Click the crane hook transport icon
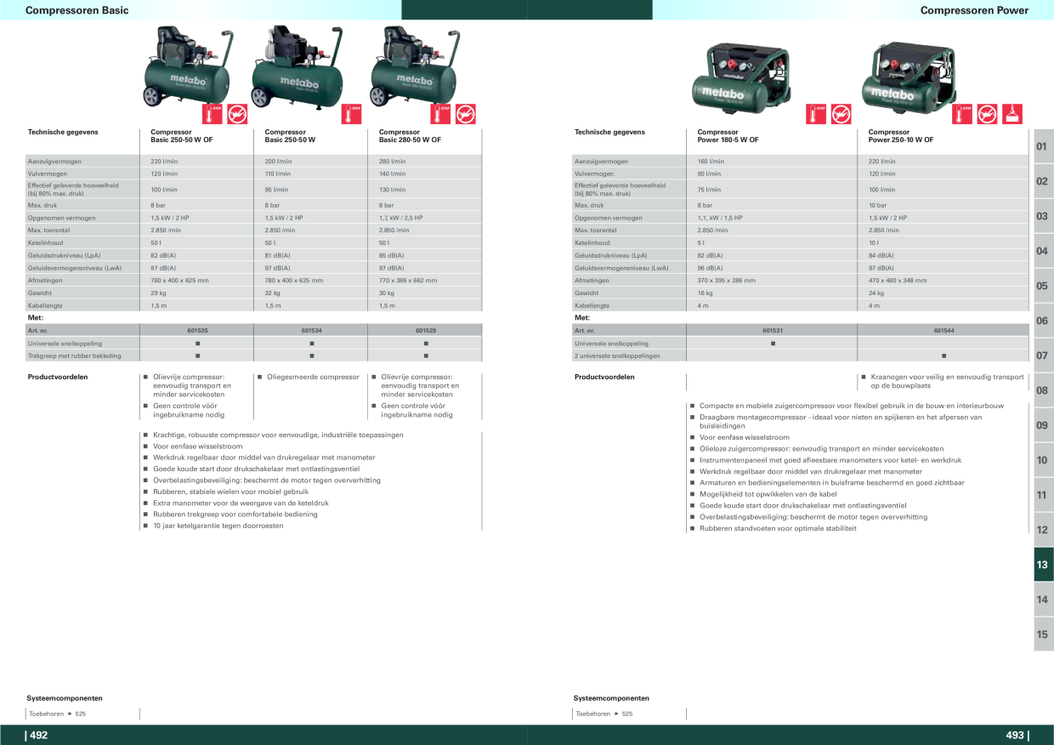This screenshot has width=1054, height=745. 1012,114
